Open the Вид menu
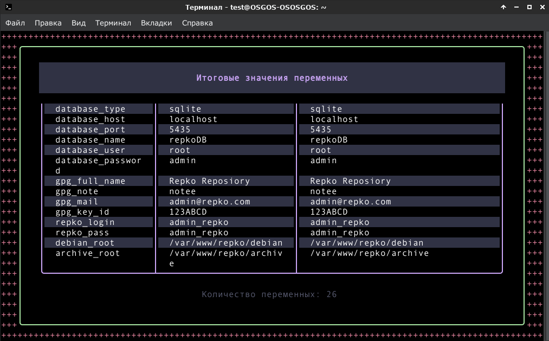549x341 pixels. click(79, 23)
